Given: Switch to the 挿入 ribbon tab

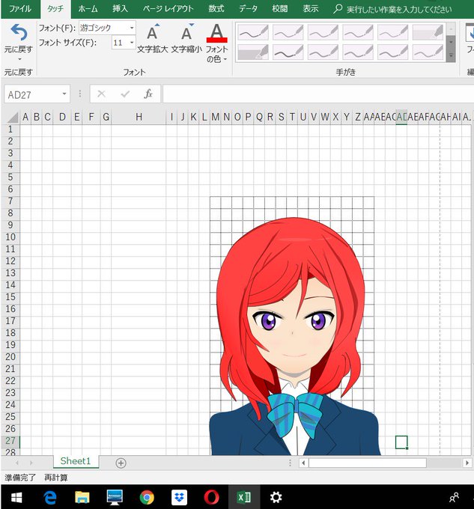Looking at the screenshot, I should point(120,9).
